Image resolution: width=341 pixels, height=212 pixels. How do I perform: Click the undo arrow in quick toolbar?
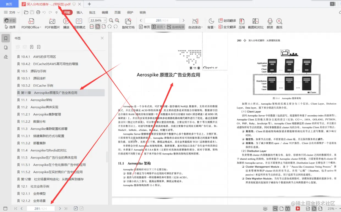click(x=44, y=12)
